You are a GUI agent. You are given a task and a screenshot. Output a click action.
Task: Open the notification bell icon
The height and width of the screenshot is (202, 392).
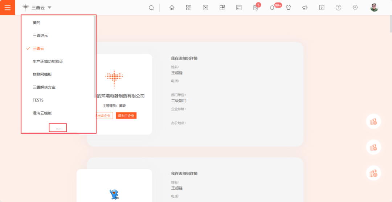(x=272, y=8)
